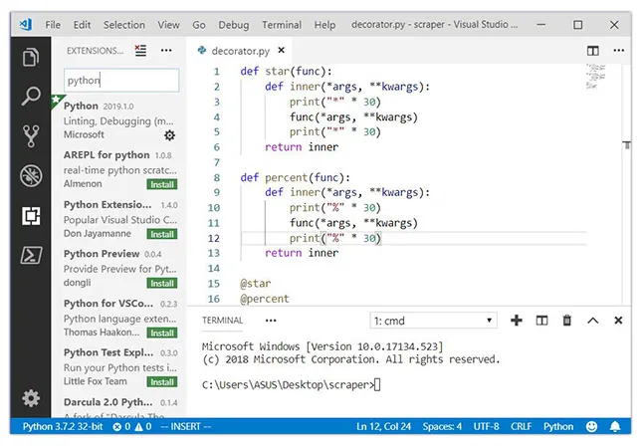Screen dimensions: 644x446
Task: Split the editor using top-right icon
Action: pyautogui.click(x=593, y=50)
